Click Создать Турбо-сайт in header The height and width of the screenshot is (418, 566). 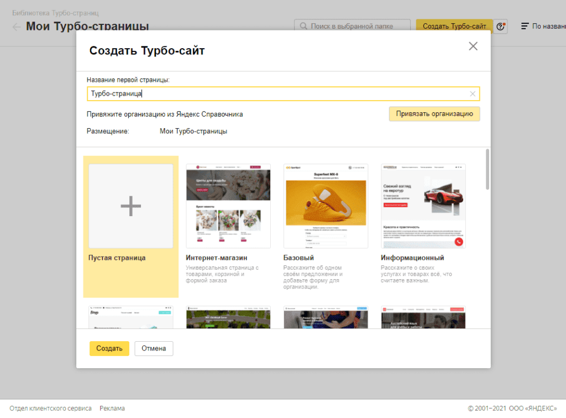pyautogui.click(x=454, y=26)
